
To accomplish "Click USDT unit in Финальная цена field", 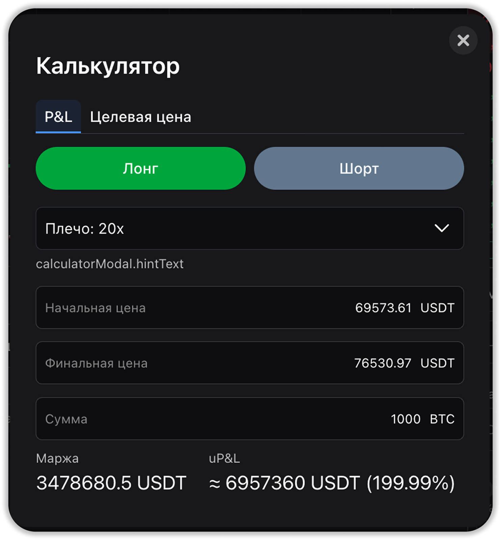I will (437, 363).
